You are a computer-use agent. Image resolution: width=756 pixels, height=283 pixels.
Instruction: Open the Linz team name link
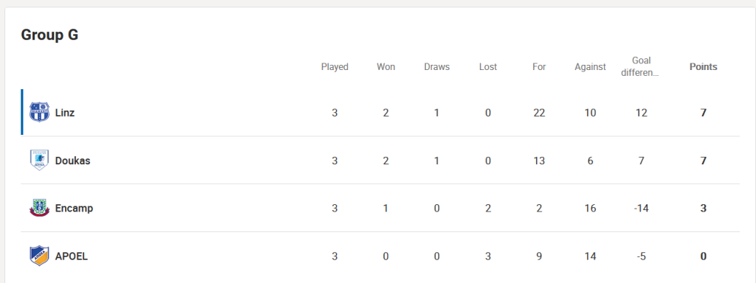click(x=65, y=113)
